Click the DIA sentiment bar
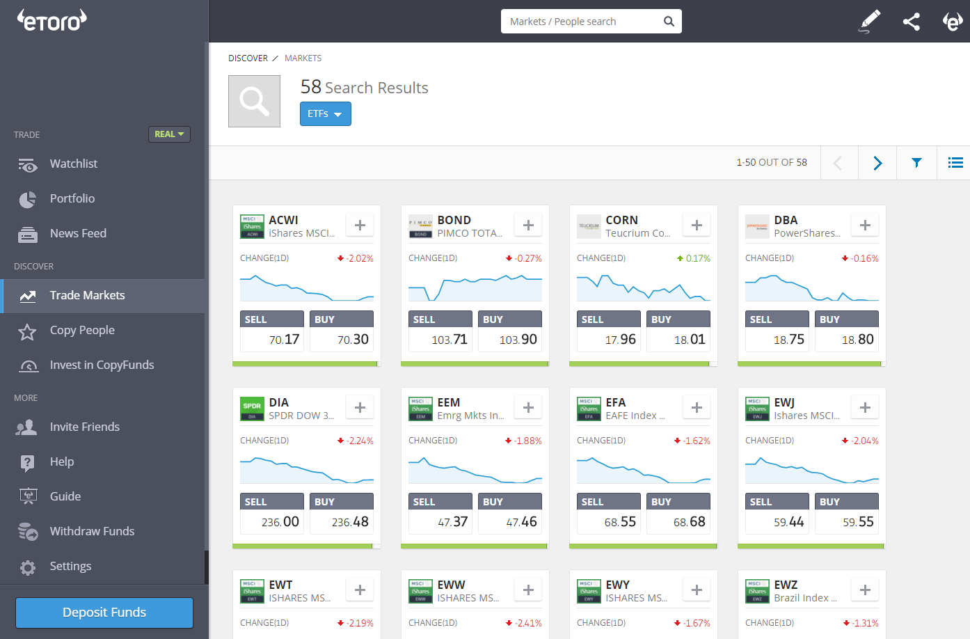Screen dimensions: 970x639 click(307, 546)
